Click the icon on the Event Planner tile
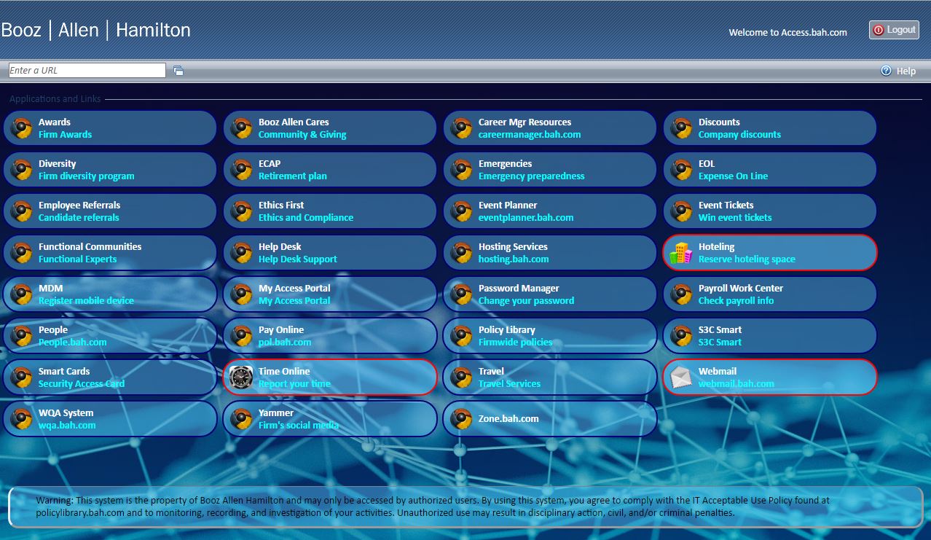The height and width of the screenshot is (540, 931). (x=460, y=211)
